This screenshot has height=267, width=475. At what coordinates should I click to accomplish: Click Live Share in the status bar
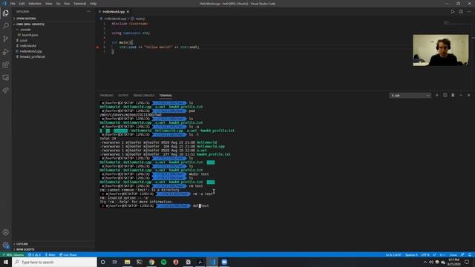tap(68, 255)
